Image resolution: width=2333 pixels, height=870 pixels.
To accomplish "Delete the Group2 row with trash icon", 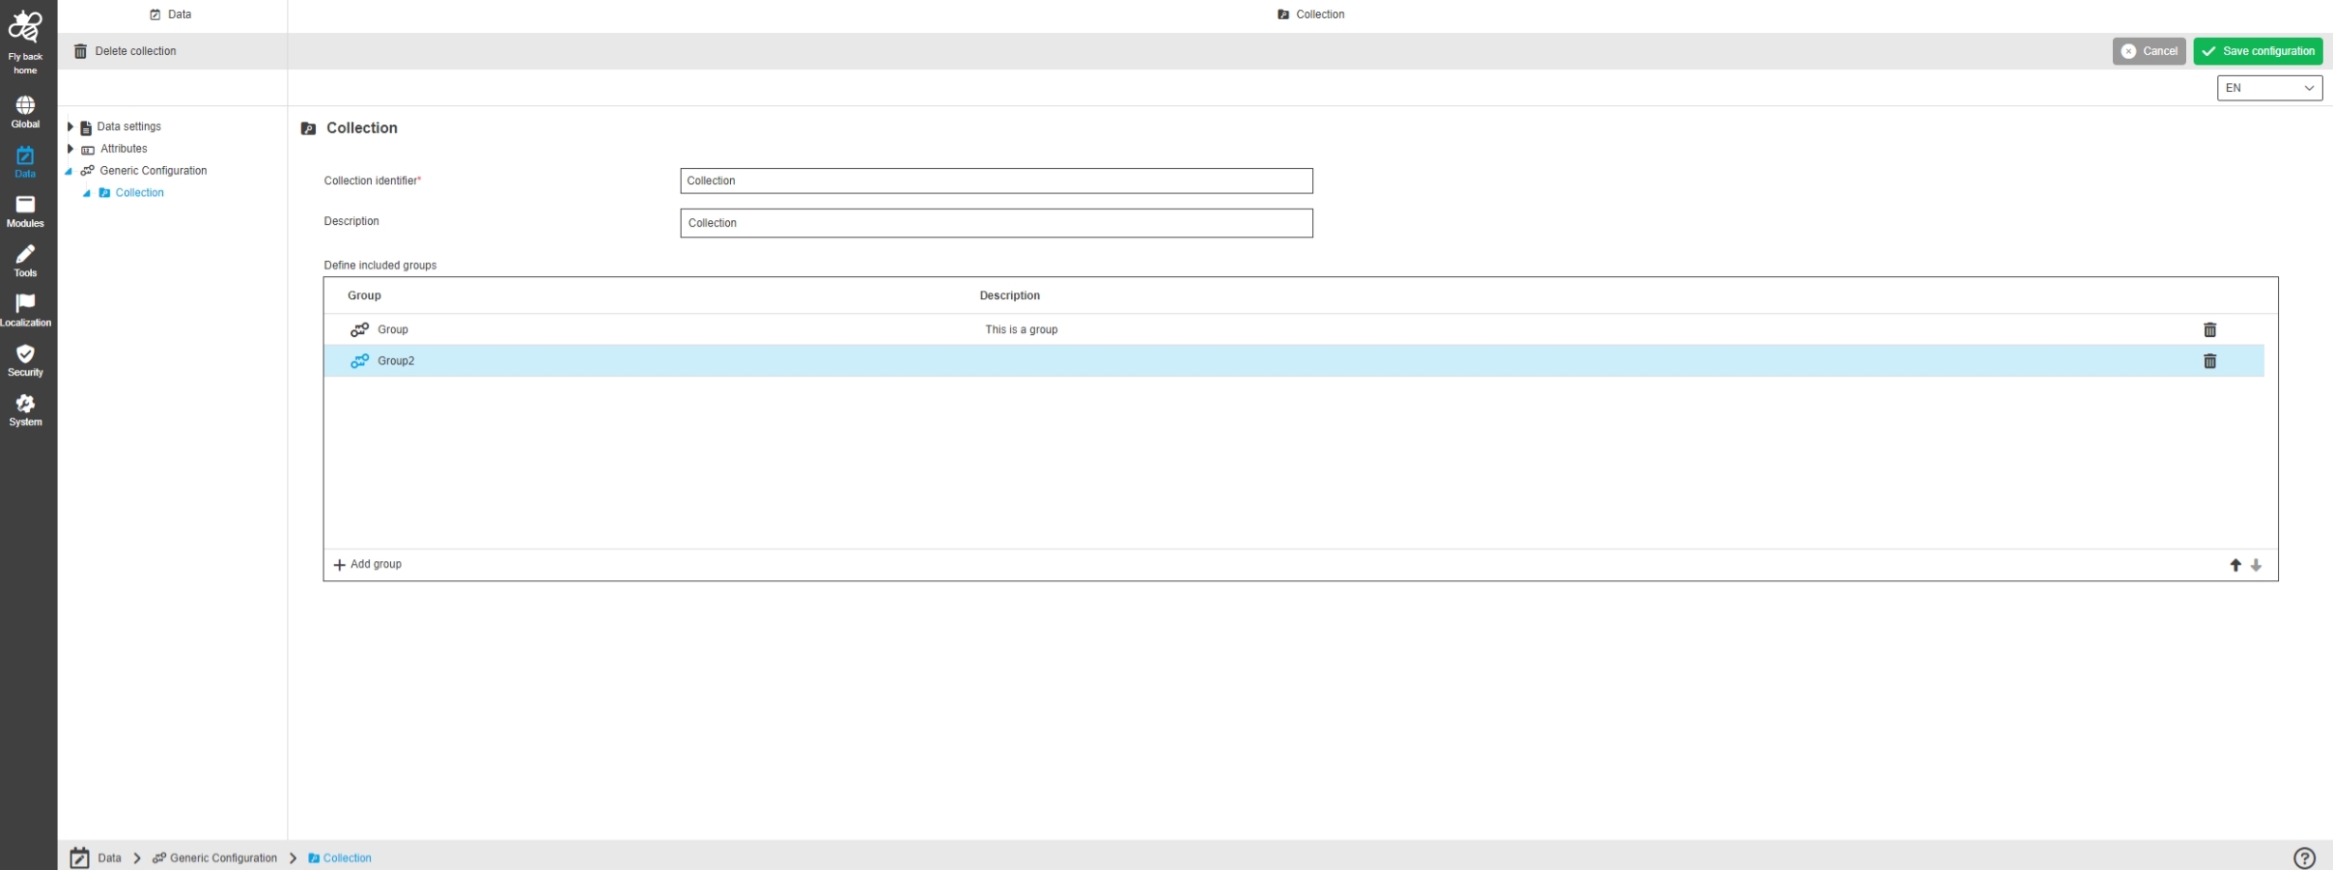I will (x=2209, y=361).
